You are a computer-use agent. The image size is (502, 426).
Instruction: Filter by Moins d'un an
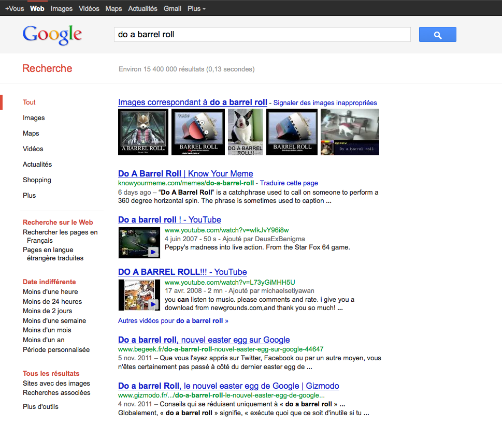(44, 340)
